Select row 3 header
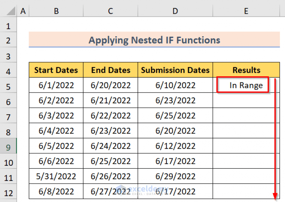 tap(8, 55)
